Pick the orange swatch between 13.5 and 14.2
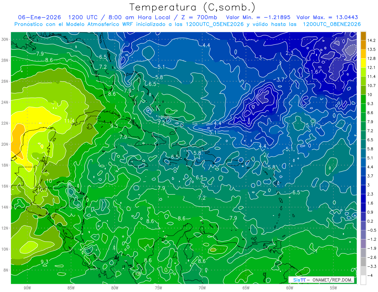 [x=363, y=45]
